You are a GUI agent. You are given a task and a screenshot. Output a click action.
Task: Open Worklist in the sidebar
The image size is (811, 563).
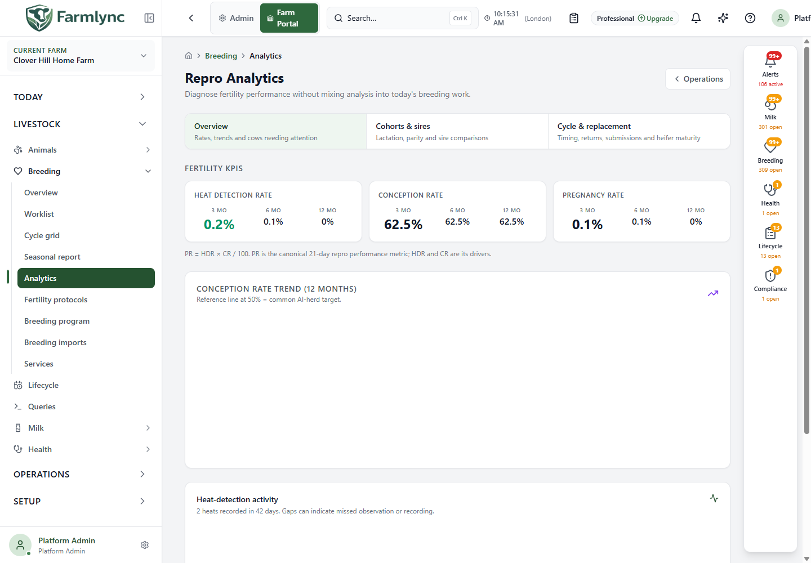(x=86, y=214)
